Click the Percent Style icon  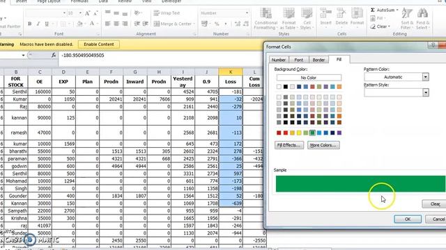tap(217, 24)
